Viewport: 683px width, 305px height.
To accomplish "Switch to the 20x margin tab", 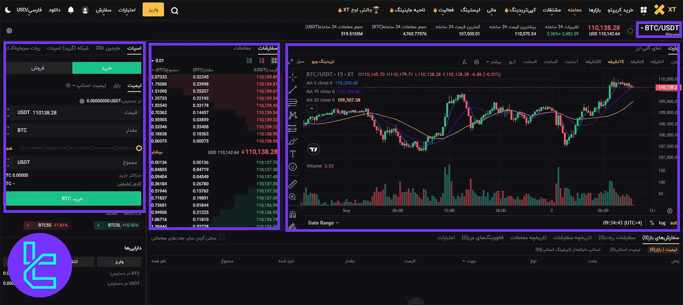I will point(108,48).
